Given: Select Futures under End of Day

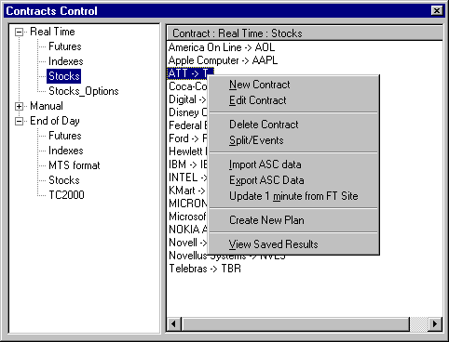Looking at the screenshot, I should [x=65, y=136].
